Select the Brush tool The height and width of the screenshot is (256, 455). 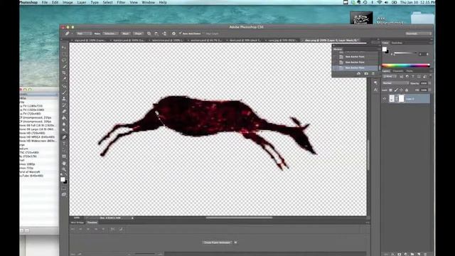[x=64, y=92]
